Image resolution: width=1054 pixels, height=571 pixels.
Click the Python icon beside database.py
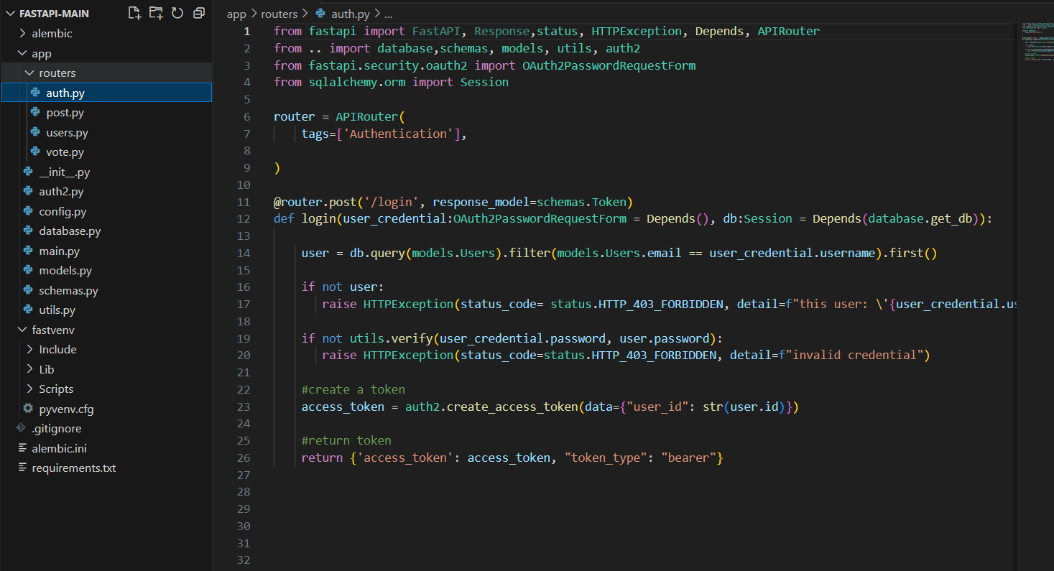28,231
